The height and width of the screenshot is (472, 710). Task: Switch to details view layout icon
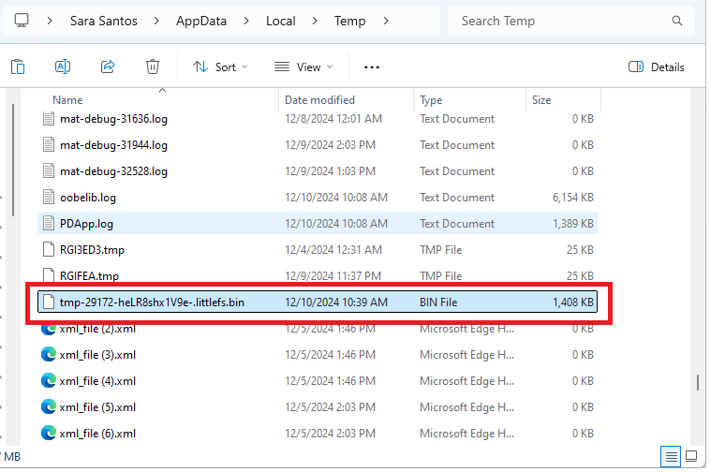(671, 457)
